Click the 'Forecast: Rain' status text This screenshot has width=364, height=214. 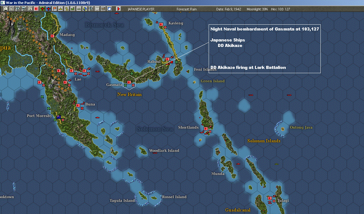point(186,9)
